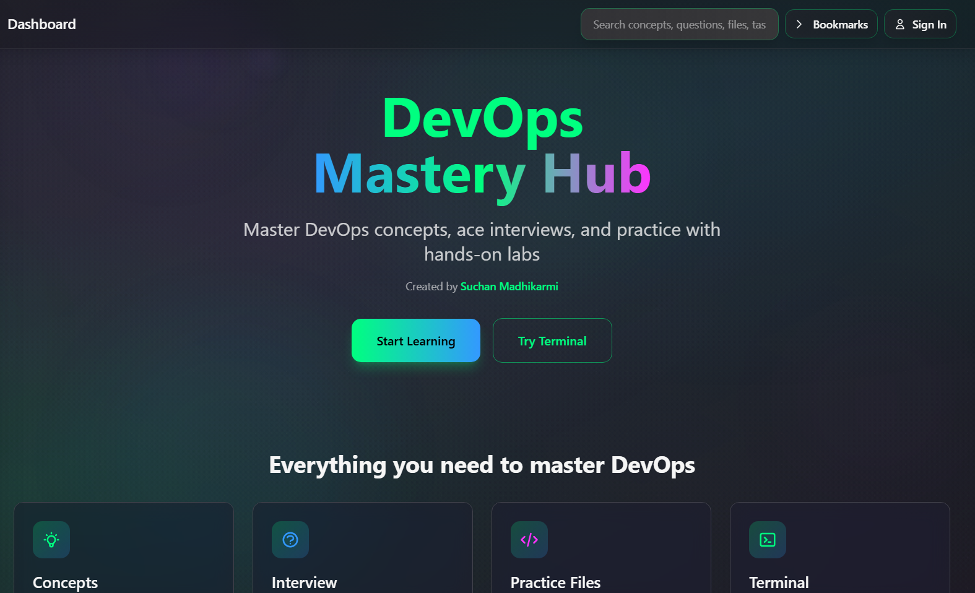975x593 pixels.
Task: Click the Concepts lightbulb icon
Action: [51, 540]
